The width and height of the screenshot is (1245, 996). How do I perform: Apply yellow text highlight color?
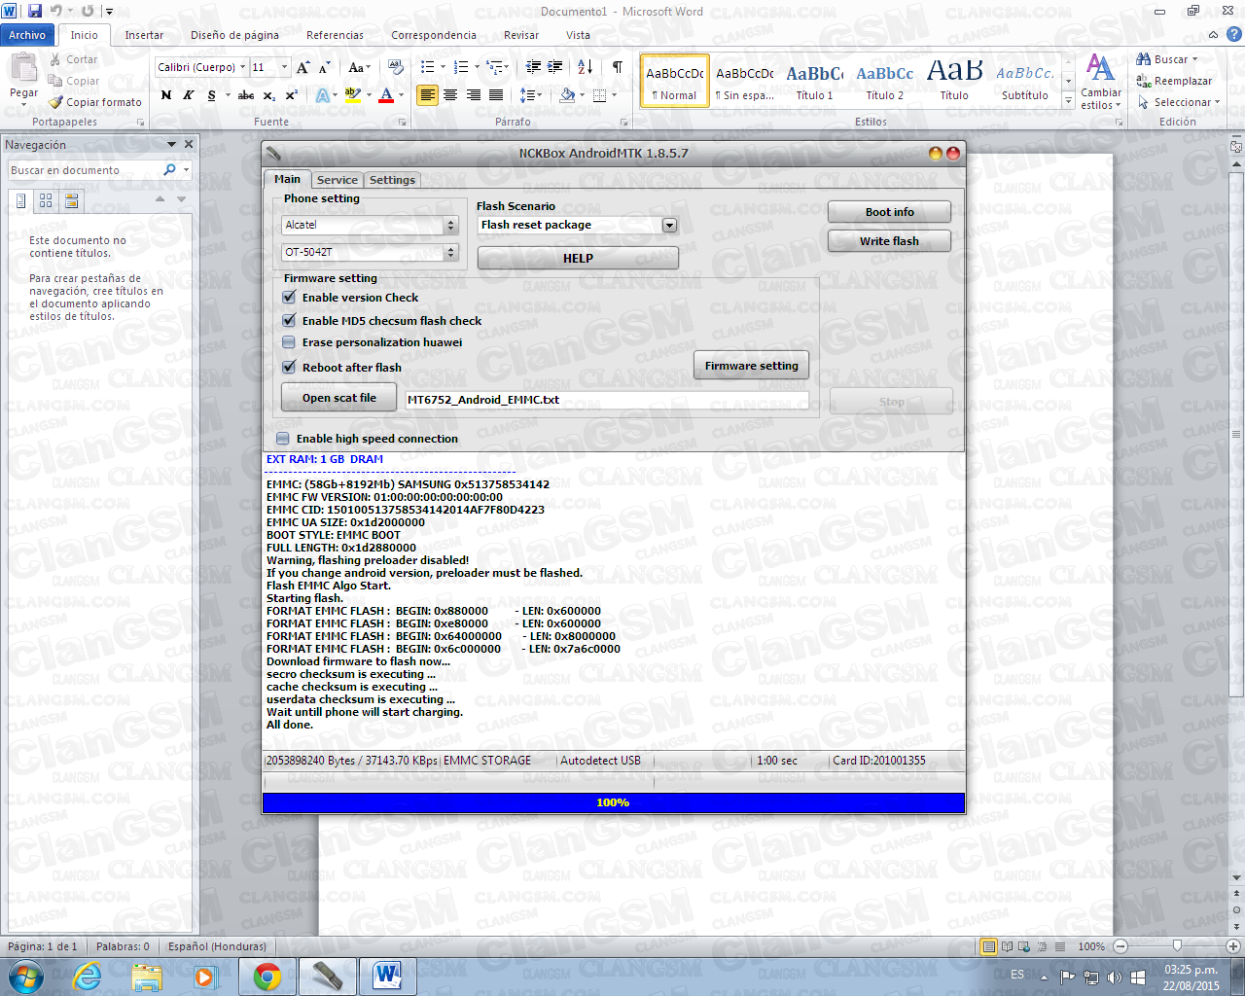(x=351, y=95)
